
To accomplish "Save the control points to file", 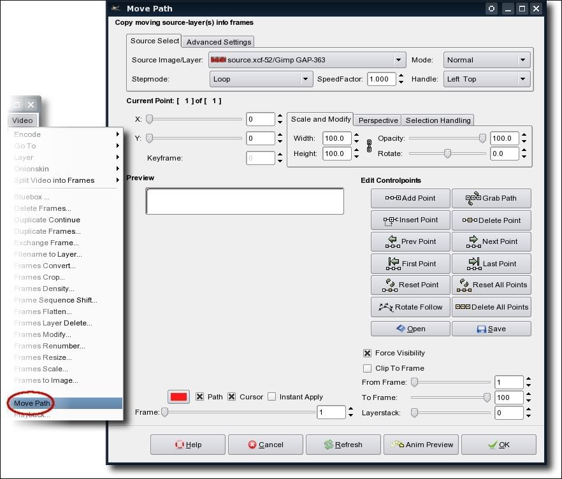I will coord(491,329).
